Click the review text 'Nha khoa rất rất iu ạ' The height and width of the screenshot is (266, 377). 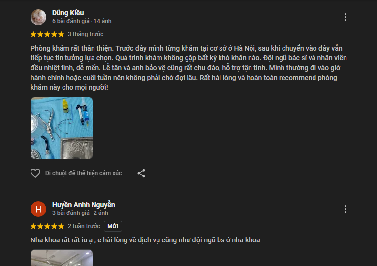(145, 240)
